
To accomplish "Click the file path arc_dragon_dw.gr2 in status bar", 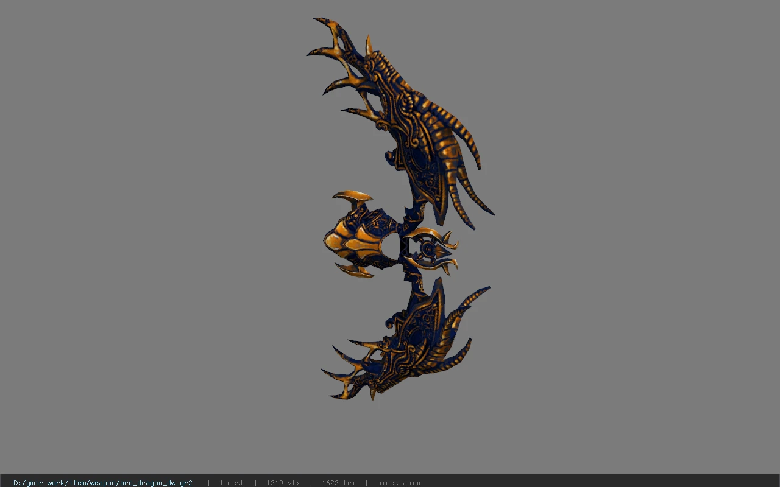I will click(103, 483).
